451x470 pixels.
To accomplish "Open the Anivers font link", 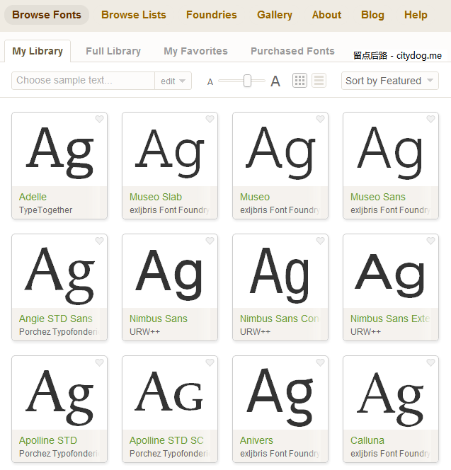I will (x=256, y=440).
